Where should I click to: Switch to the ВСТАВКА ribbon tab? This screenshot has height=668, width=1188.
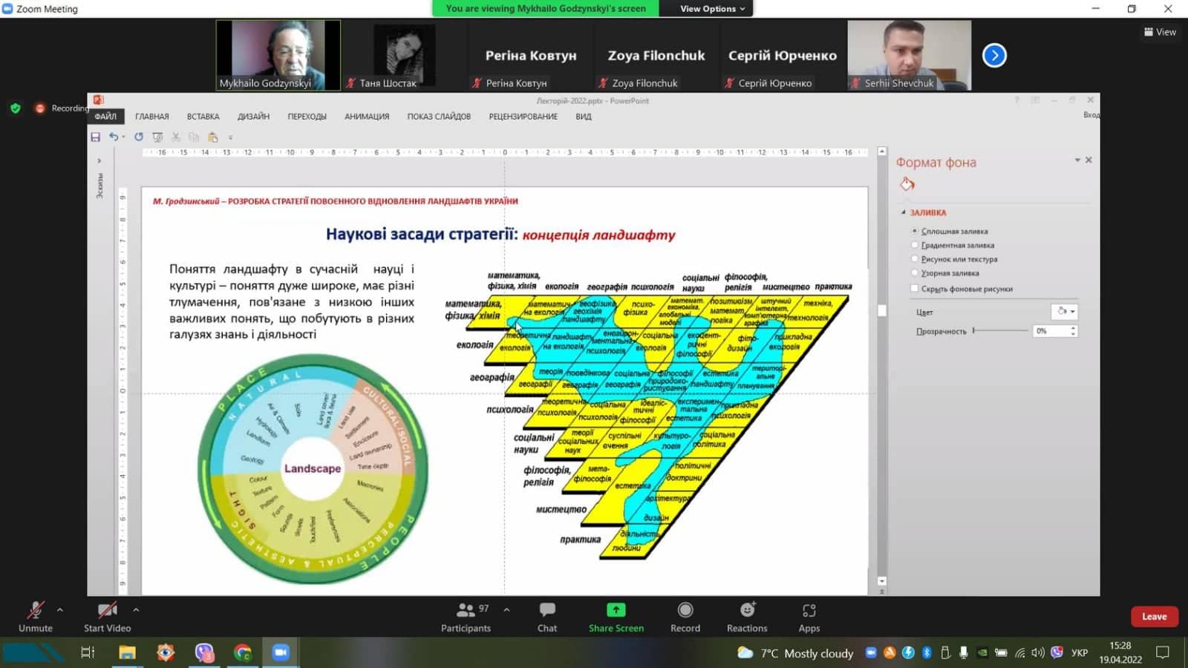pyautogui.click(x=203, y=117)
